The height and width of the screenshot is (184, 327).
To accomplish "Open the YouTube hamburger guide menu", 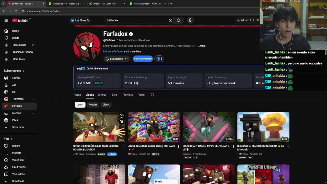I will [x=6, y=20].
